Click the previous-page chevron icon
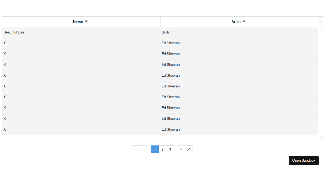This screenshot has width=325, height=170. tap(144, 149)
